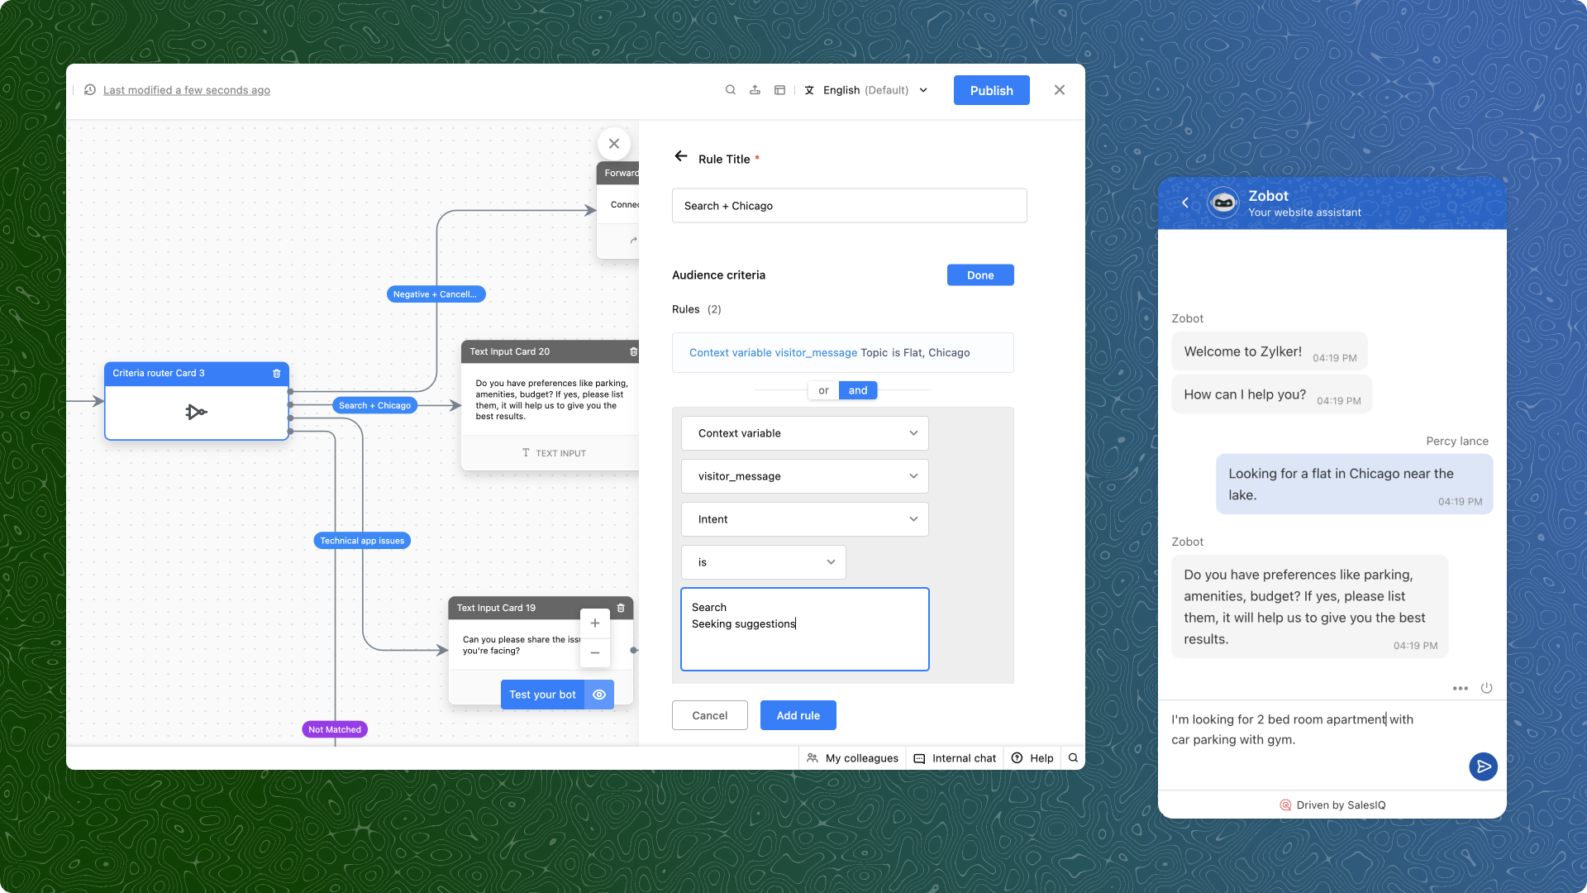The height and width of the screenshot is (893, 1587).
Task: Open the Internal chat tab
Action: tap(955, 758)
